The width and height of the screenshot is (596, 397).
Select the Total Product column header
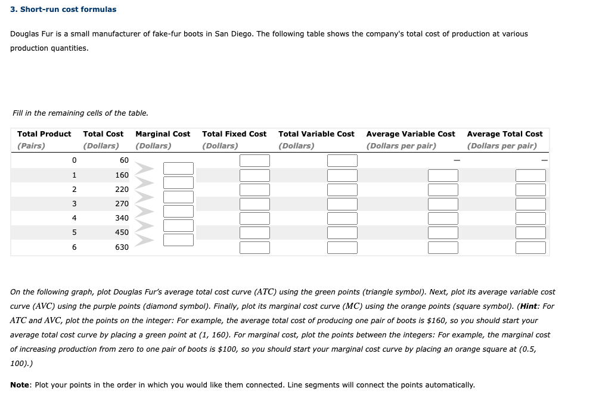(44, 134)
